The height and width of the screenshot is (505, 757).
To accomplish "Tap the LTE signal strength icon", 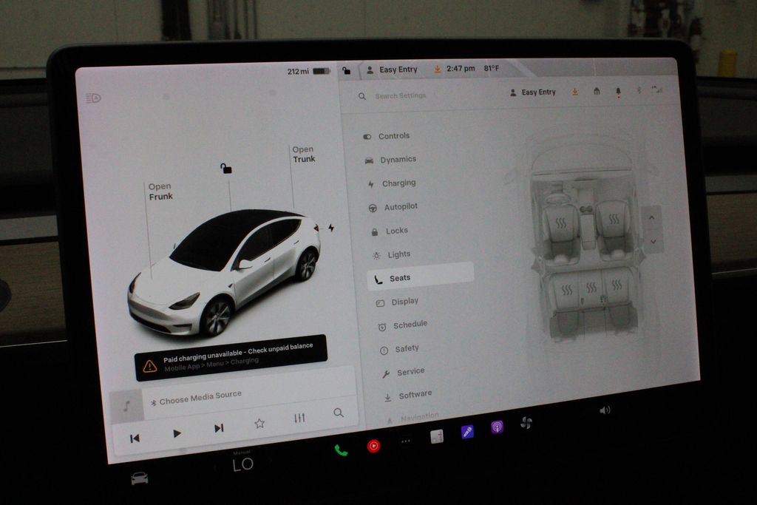I will 657,89.
